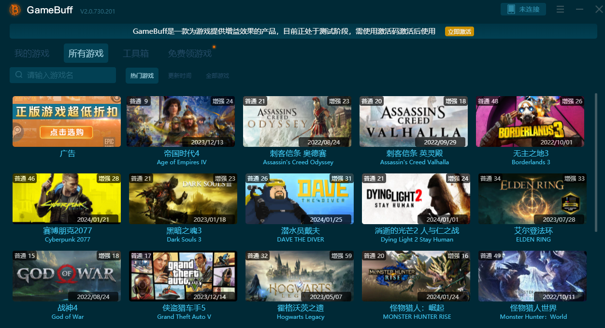
Task: Click the 2023/07/28 date on Elden Ring
Action: click(559, 220)
